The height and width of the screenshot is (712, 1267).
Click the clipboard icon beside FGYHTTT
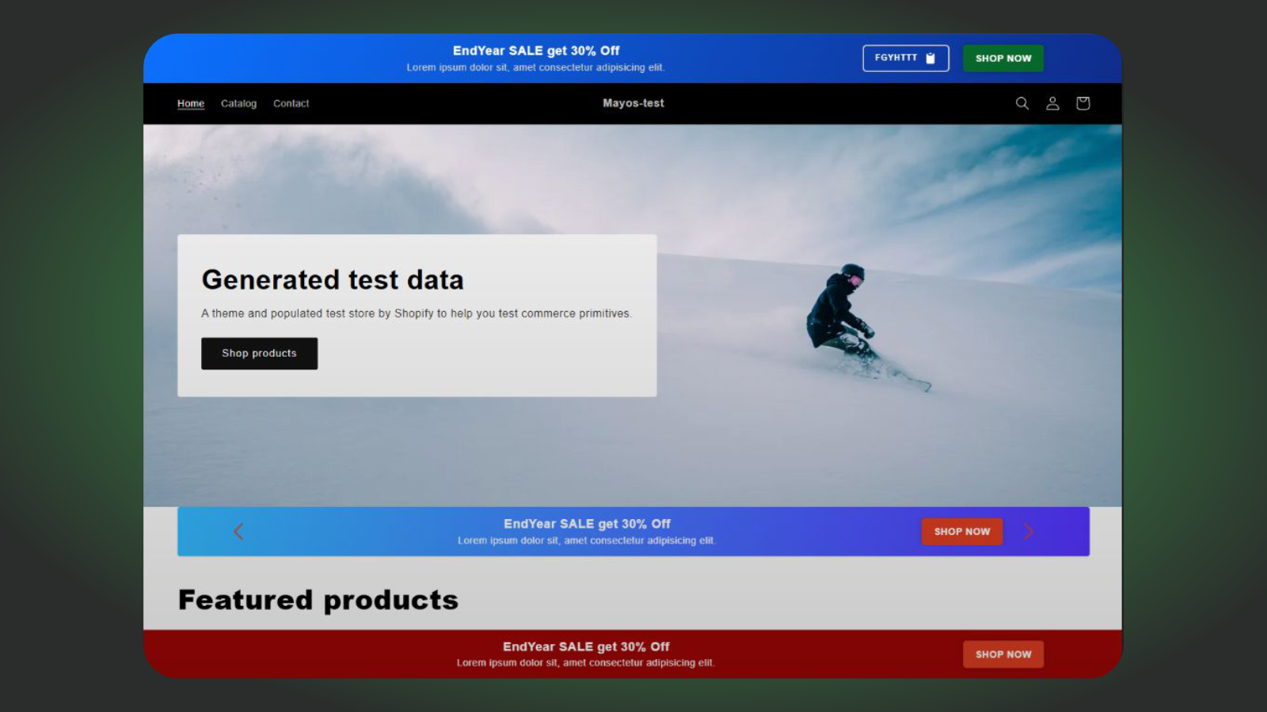(x=930, y=59)
